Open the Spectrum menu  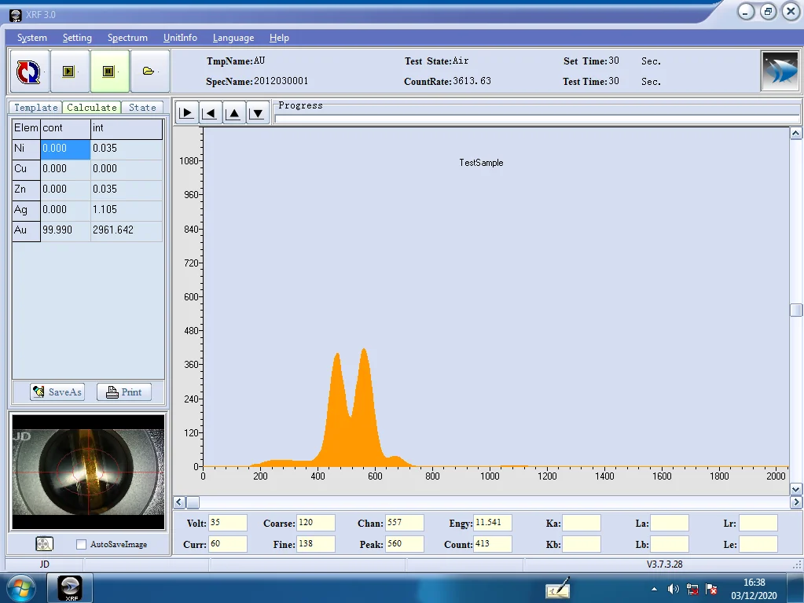(127, 37)
